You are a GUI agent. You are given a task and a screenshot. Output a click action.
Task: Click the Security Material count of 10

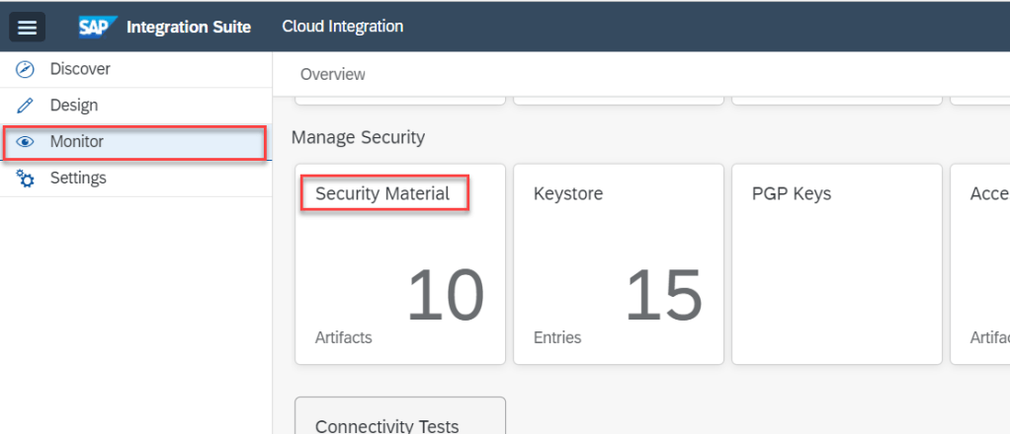tap(445, 297)
